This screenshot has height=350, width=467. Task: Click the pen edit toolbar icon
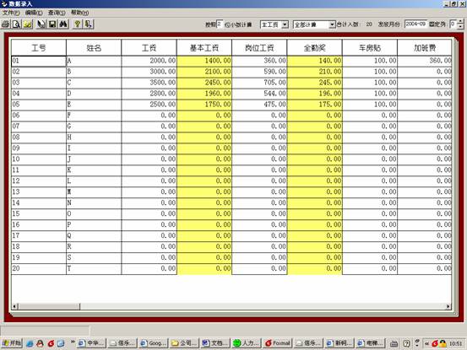41,24
